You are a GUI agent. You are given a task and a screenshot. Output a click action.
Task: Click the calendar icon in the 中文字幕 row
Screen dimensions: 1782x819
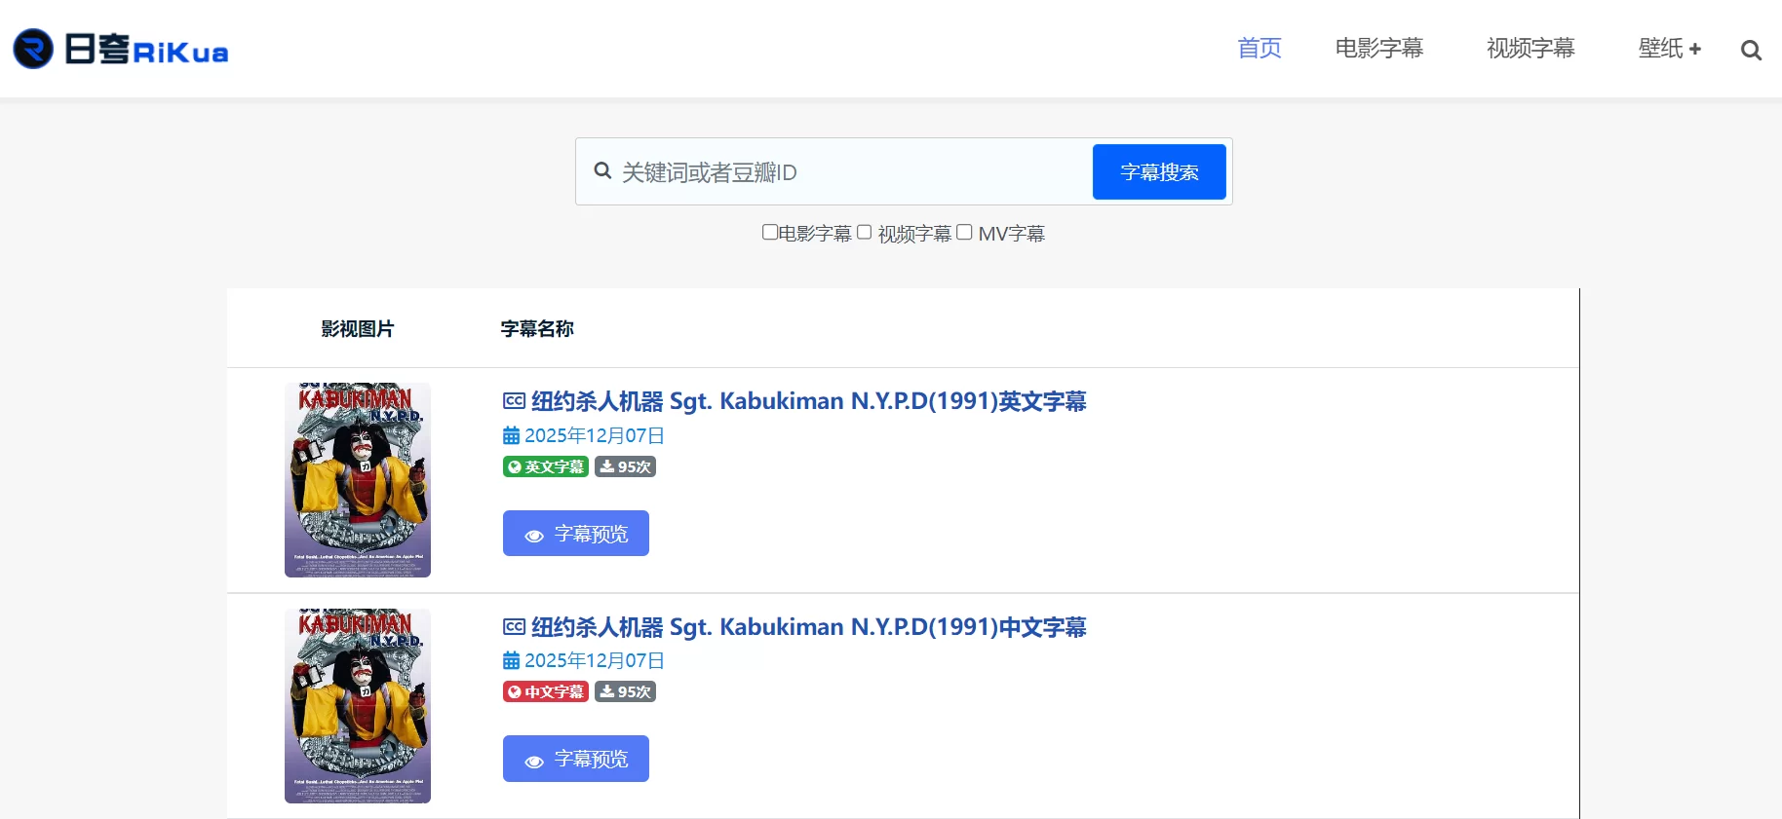tap(511, 660)
